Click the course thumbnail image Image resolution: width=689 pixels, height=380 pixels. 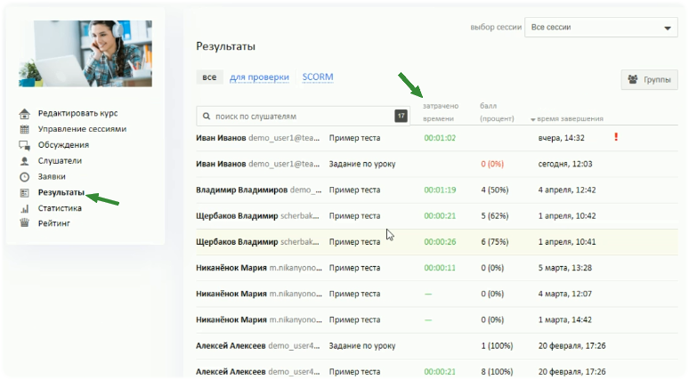point(85,53)
